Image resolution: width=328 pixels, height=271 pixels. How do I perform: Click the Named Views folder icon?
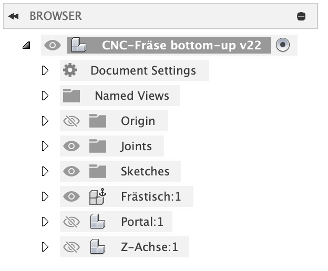(x=71, y=96)
